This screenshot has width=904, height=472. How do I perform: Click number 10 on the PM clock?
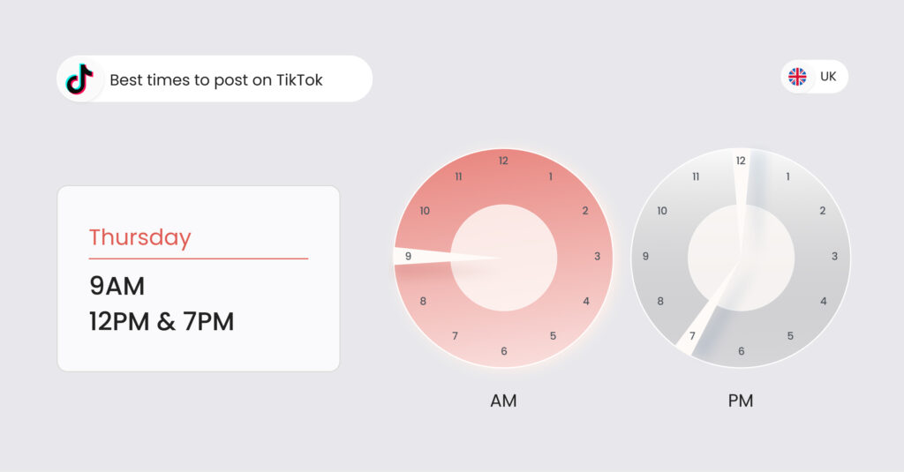661,211
